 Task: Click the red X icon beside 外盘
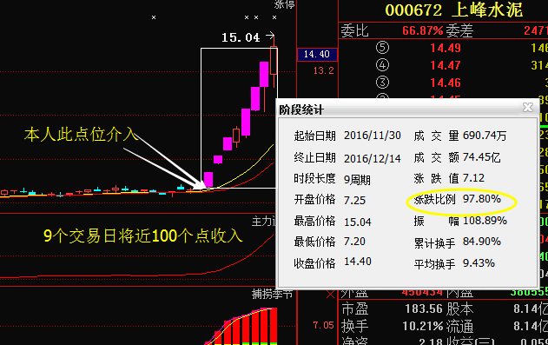click(x=331, y=295)
